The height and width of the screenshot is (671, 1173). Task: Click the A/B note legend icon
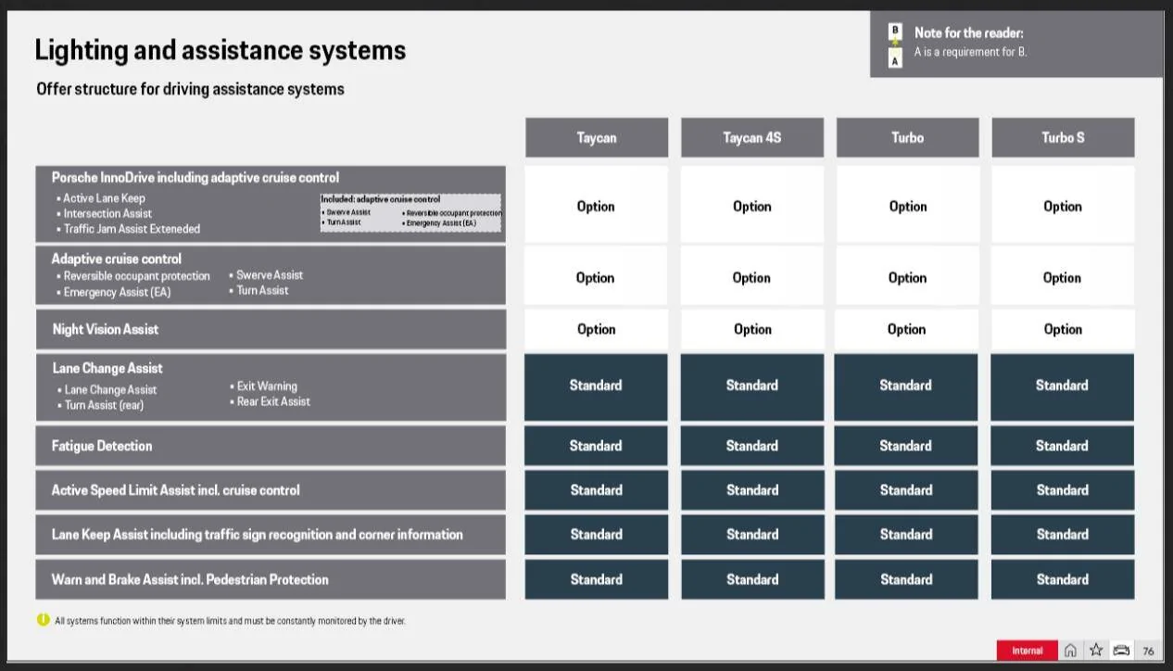click(x=895, y=45)
